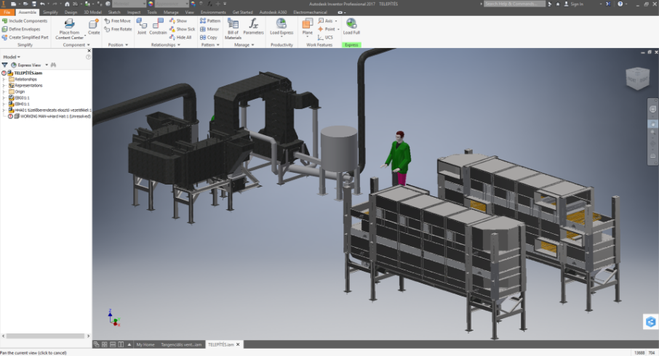Open the My Home document tab
This screenshot has width=659, height=356.
click(x=145, y=344)
